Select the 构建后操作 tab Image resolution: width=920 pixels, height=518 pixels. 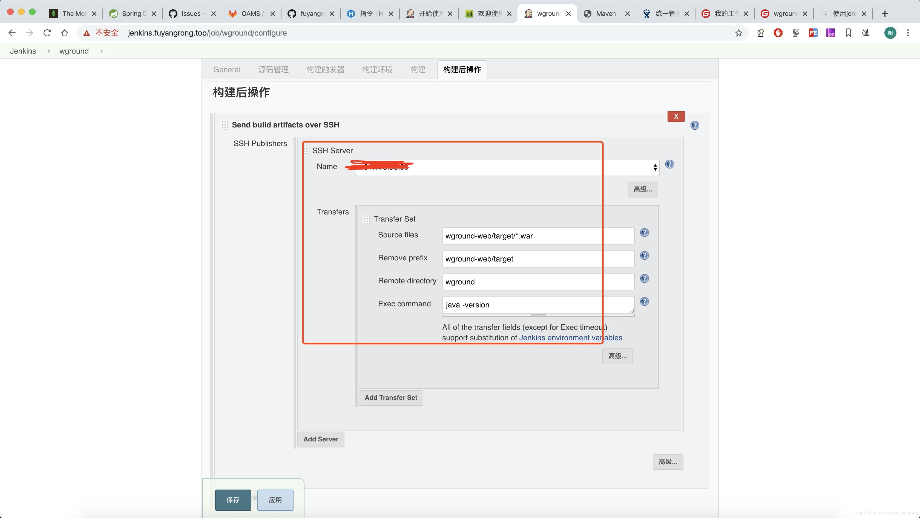462,69
